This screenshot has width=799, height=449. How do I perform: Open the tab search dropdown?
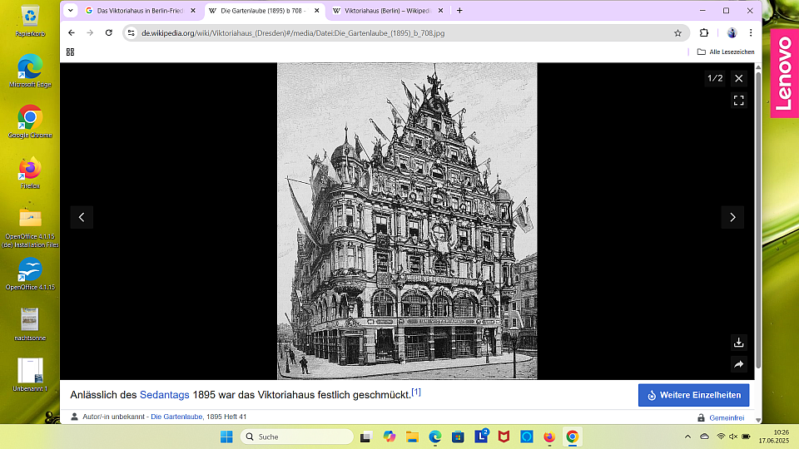point(70,10)
